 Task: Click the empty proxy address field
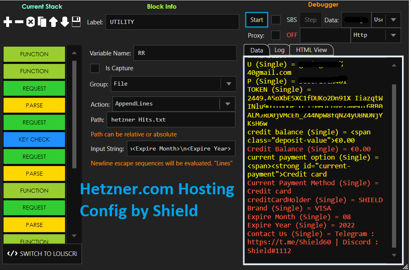click(x=325, y=35)
